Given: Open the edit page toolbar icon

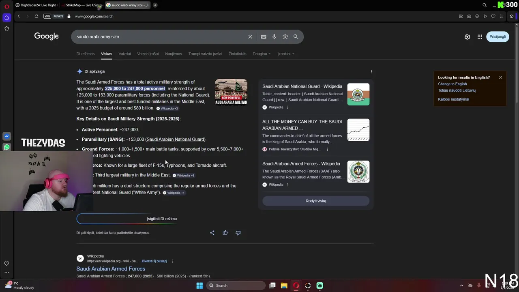Looking at the screenshot, I should click(x=461, y=16).
